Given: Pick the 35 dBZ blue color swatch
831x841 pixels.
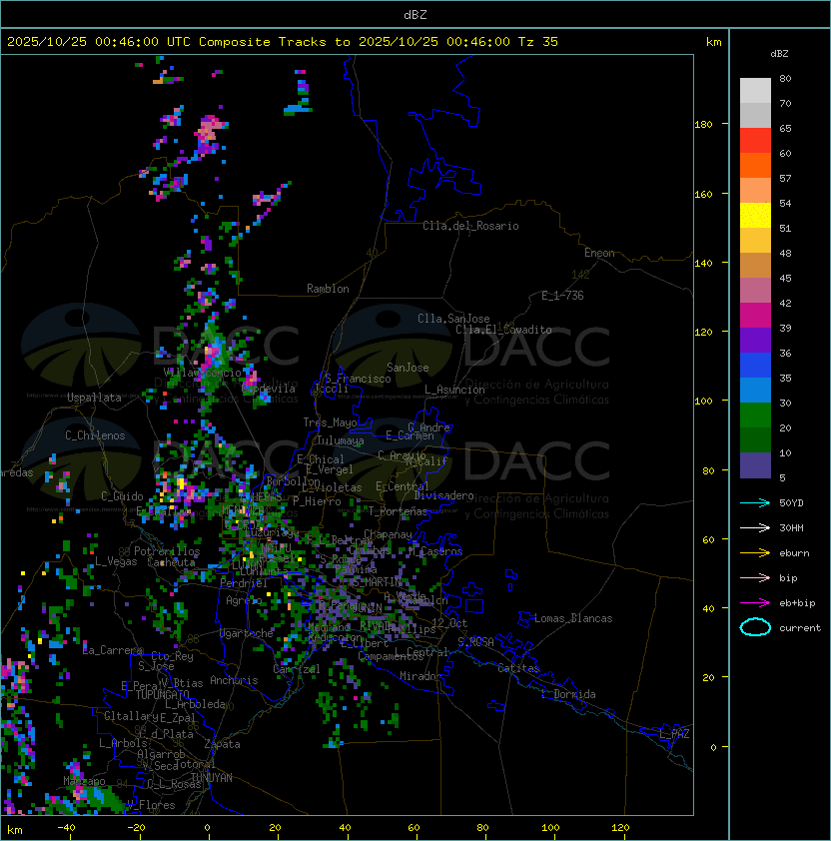Looking at the screenshot, I should 755,365.
